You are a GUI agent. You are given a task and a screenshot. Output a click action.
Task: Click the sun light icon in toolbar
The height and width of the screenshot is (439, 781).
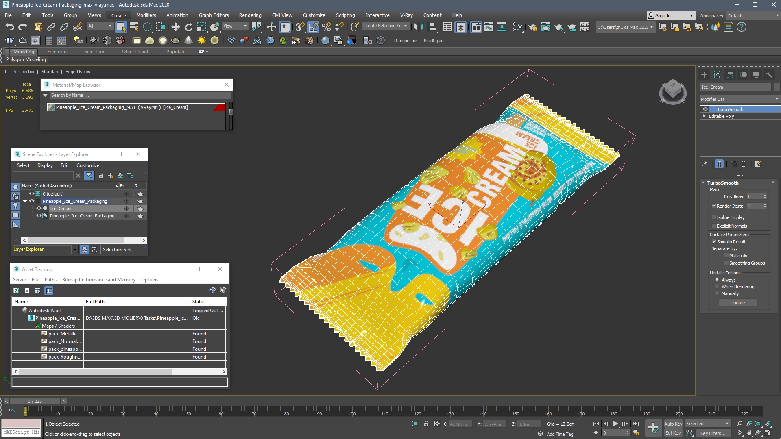click(201, 41)
